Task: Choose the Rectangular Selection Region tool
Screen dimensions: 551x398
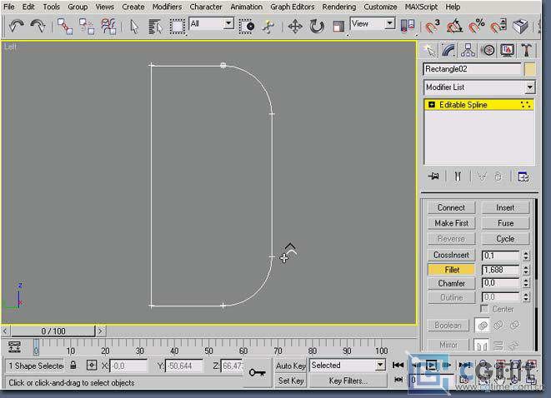Action: coord(178,27)
